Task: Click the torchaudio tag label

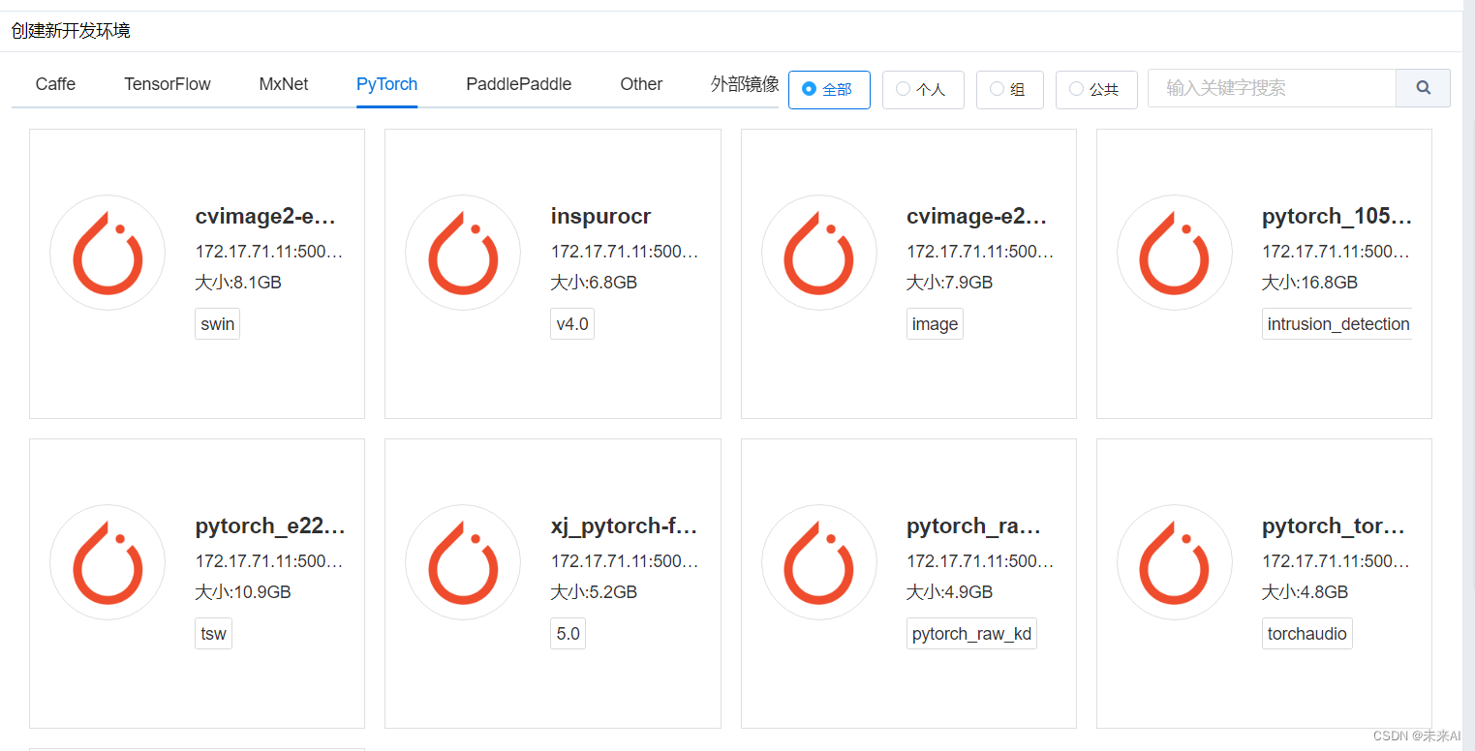Action: (x=1306, y=633)
